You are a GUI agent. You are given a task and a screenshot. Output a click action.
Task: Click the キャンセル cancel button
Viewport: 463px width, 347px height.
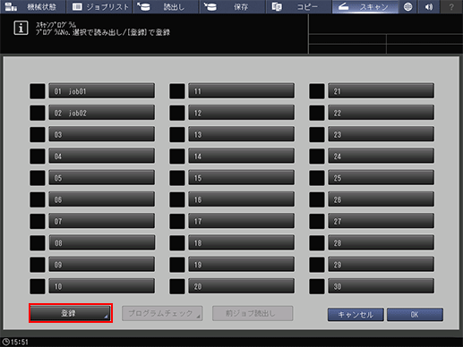pos(356,315)
